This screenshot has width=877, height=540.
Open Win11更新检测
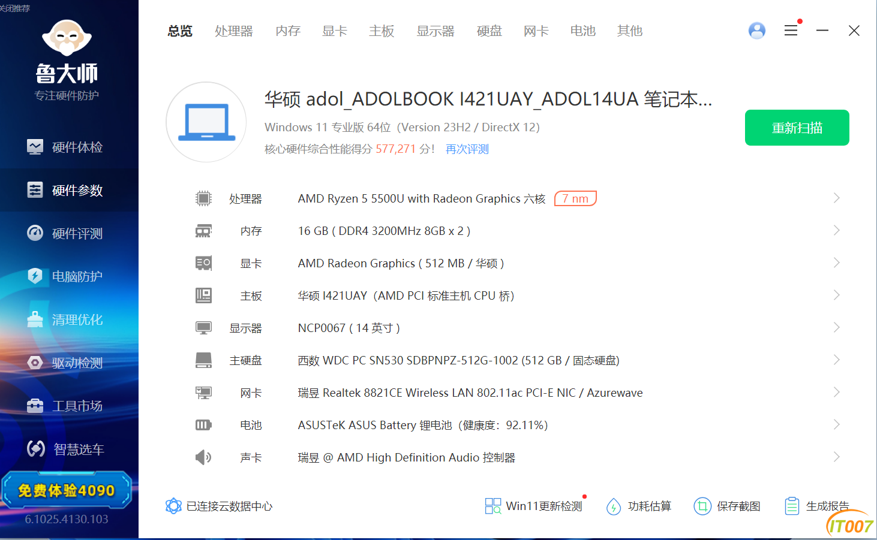tap(534, 506)
